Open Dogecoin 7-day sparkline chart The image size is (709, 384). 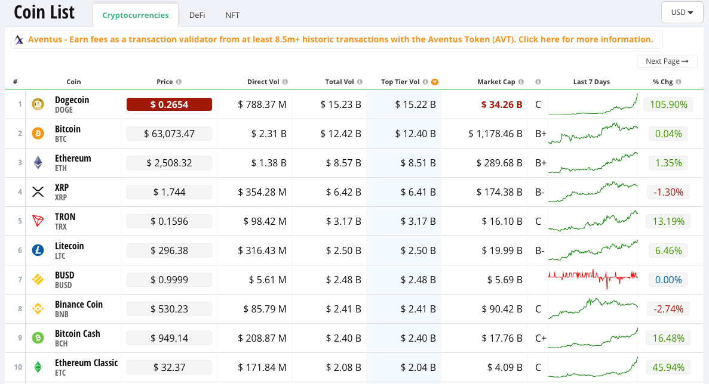(x=593, y=104)
